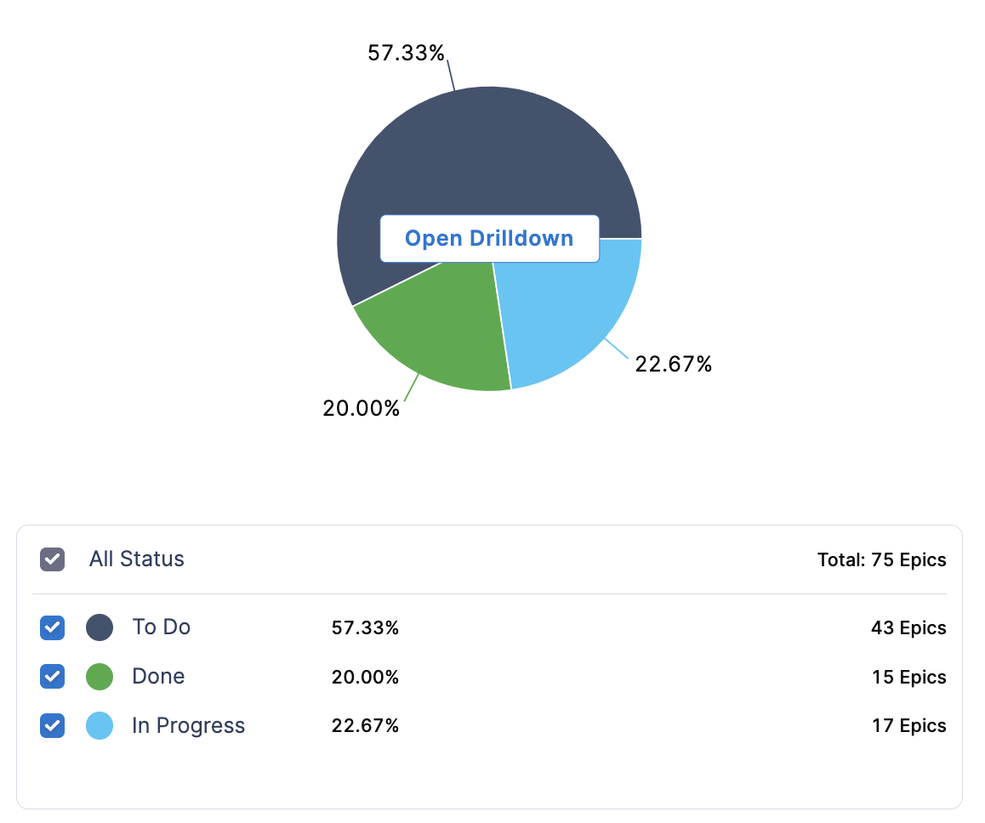Click the All Status label
The height and width of the screenshot is (823, 985).
point(137,559)
